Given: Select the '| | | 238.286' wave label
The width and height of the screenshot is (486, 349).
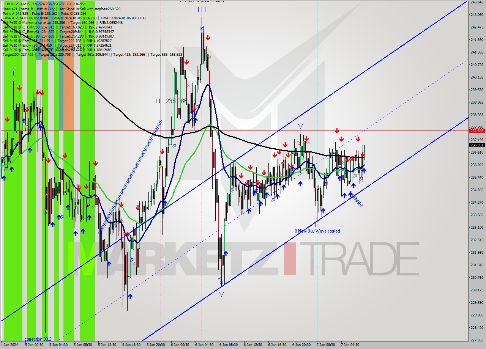Looking at the screenshot, I should coord(172,101).
